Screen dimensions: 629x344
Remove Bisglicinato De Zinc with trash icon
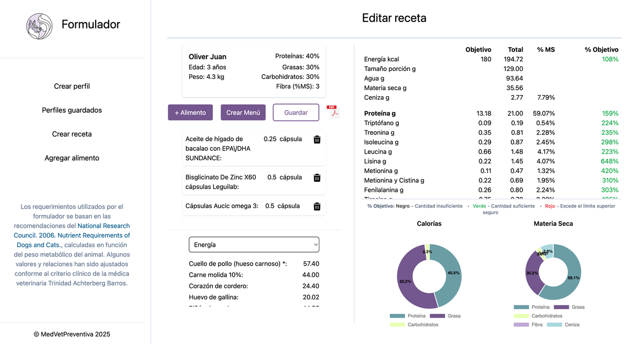[x=317, y=177]
